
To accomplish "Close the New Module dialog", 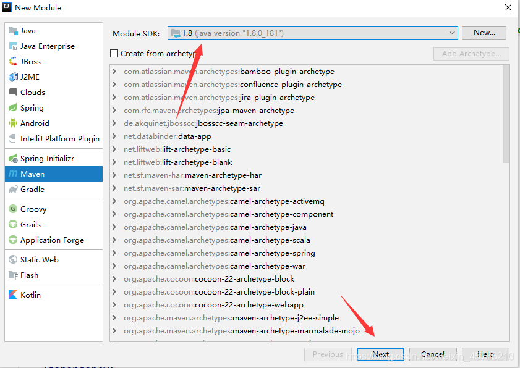I will coord(508,7).
